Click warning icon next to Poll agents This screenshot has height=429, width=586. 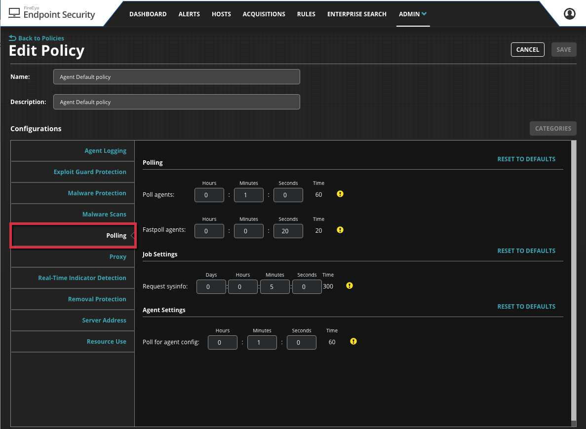(x=340, y=194)
